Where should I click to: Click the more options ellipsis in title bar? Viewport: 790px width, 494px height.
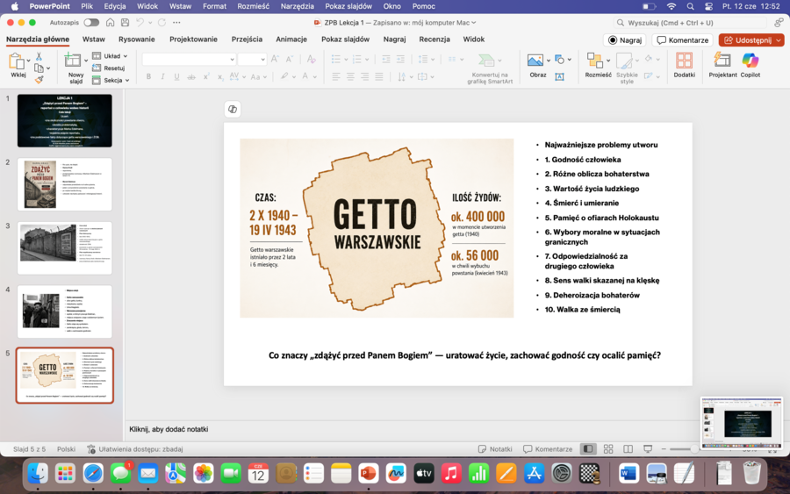coord(176,23)
